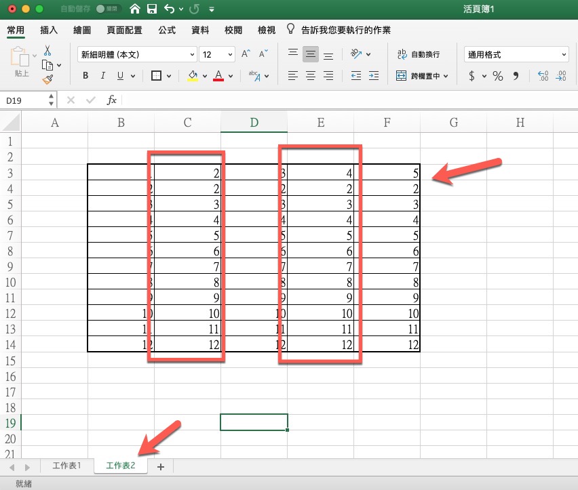
Task: Click 跨欄置中 merge and center button
Action: point(418,76)
